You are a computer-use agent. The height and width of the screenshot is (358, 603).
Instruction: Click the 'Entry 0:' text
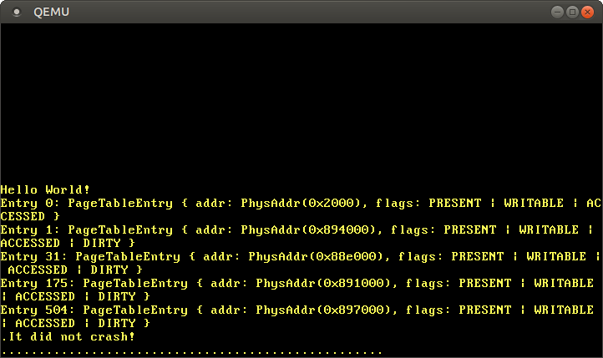pos(30,203)
